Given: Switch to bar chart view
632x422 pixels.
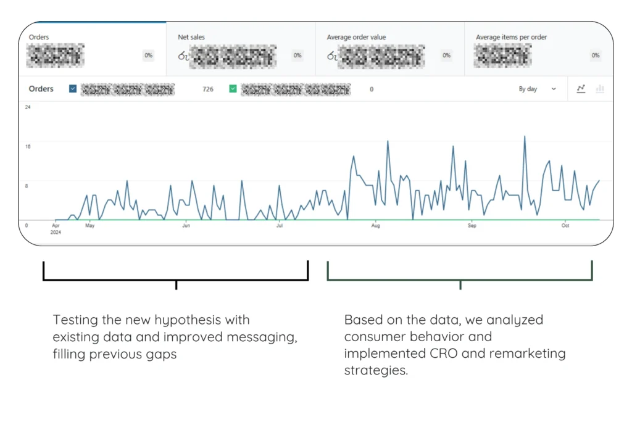Looking at the screenshot, I should coord(599,89).
